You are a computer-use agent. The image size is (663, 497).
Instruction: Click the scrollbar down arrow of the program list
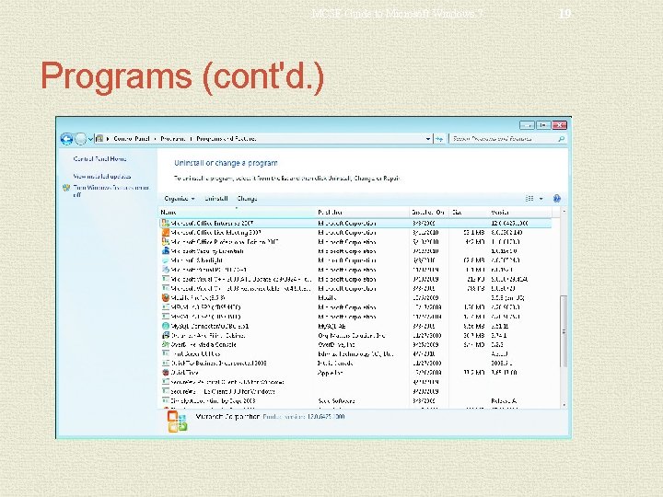click(x=564, y=405)
